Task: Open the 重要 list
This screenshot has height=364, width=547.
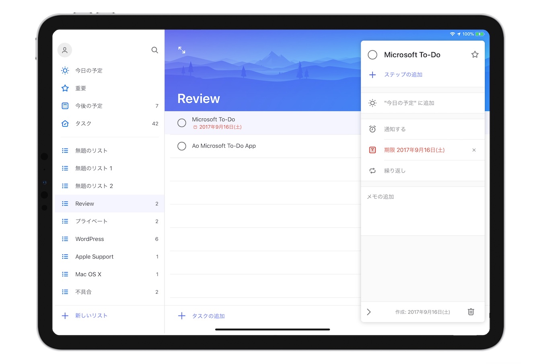Action: tap(109, 88)
